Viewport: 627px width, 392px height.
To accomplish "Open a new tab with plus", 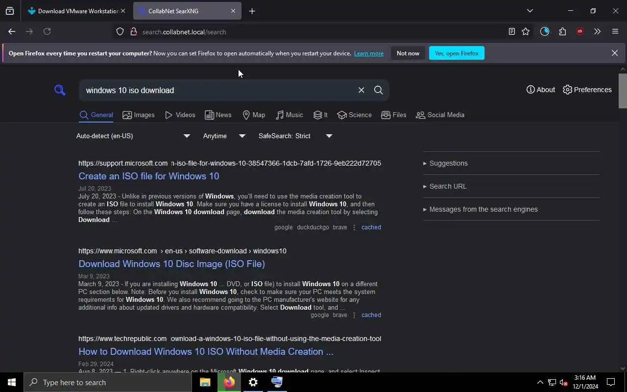I will [x=252, y=11].
